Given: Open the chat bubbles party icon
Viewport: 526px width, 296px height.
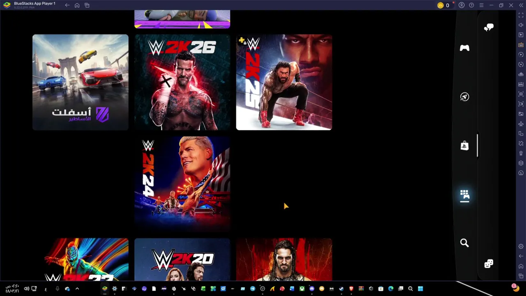Looking at the screenshot, I should click(489, 28).
